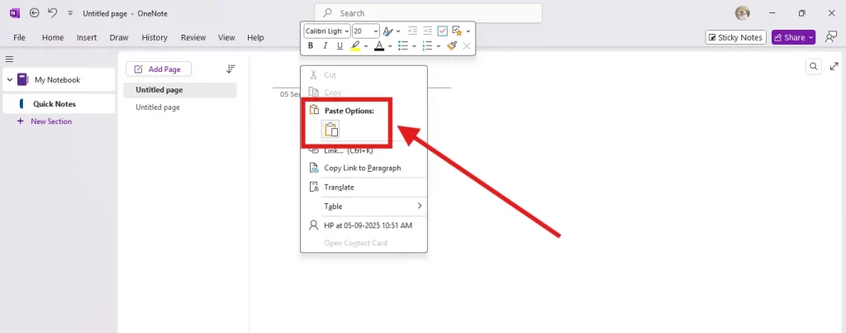This screenshot has height=333, width=846.
Task: Click the Paste keep source formatting icon
Action: [330, 130]
